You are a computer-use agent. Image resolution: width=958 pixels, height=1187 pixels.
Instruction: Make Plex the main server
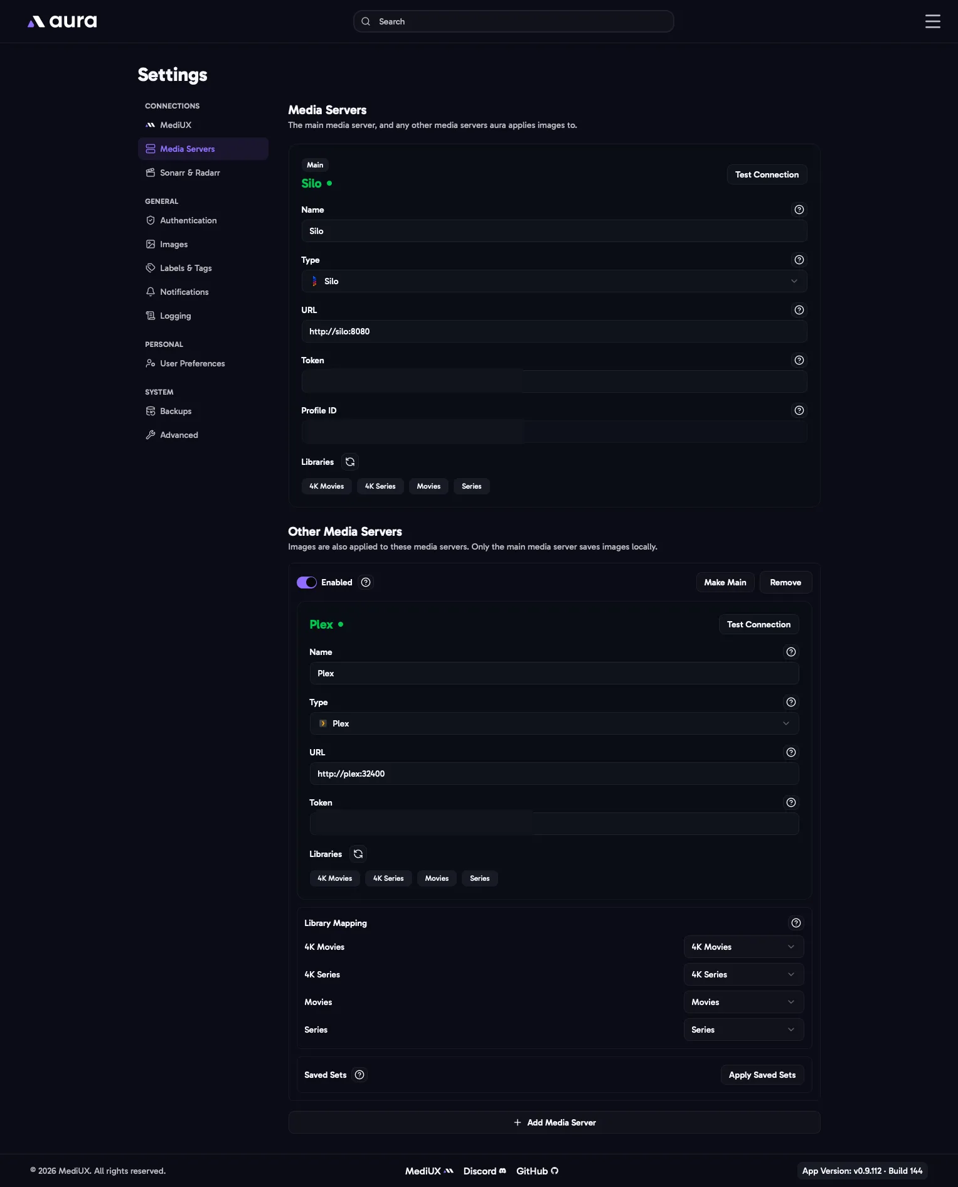point(725,582)
